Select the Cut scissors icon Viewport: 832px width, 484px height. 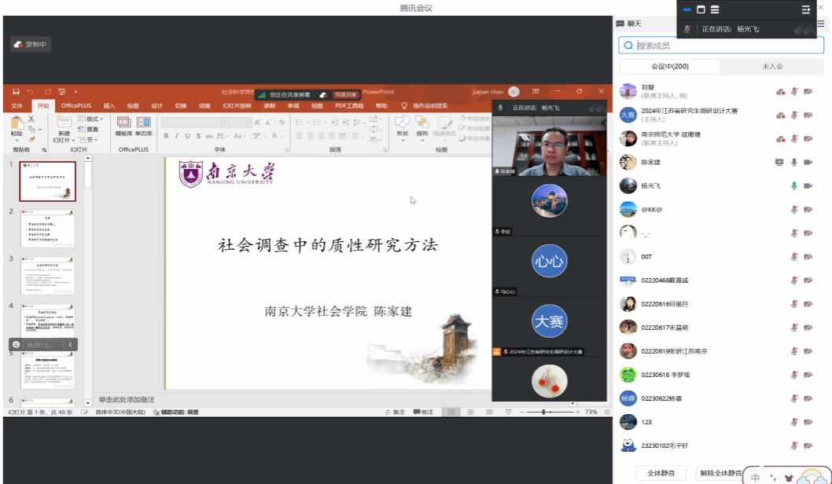click(31, 119)
